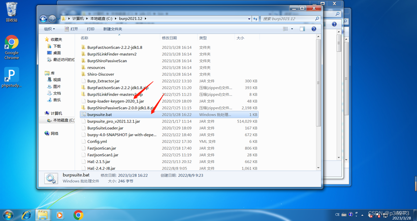Viewport: 417px width, 221px height.
Task: Open Chrome from the taskbar
Action: [x=79, y=215]
